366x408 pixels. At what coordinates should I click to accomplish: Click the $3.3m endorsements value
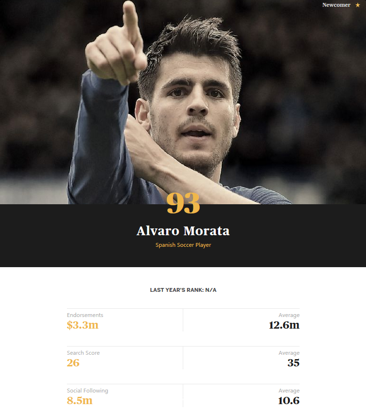[82, 325]
